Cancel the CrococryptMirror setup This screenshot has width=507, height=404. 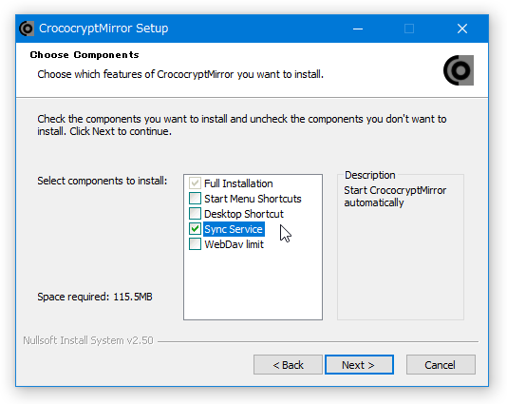pos(441,365)
